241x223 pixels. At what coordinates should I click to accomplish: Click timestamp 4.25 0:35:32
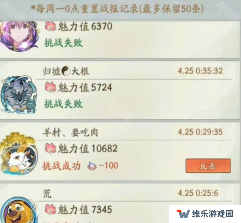(x=200, y=71)
